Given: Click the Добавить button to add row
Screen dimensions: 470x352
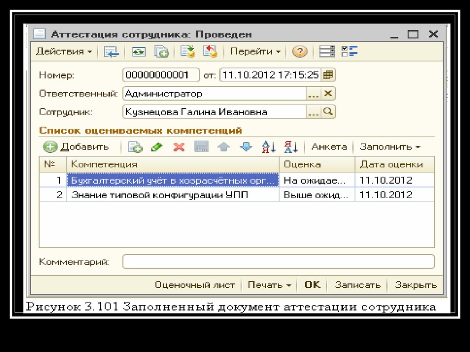Looking at the screenshot, I should (x=77, y=147).
